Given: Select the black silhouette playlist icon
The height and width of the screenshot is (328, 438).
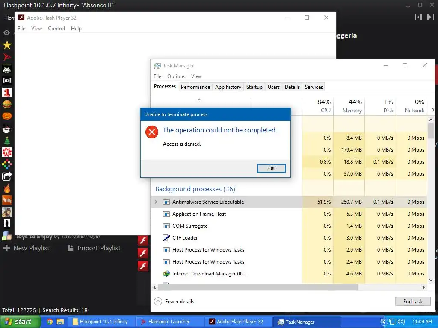Looking at the screenshot, I should [x=7, y=224].
